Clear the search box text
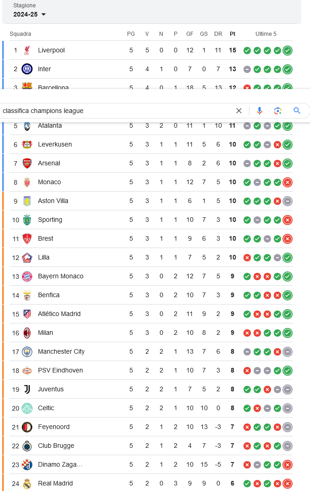 238,111
